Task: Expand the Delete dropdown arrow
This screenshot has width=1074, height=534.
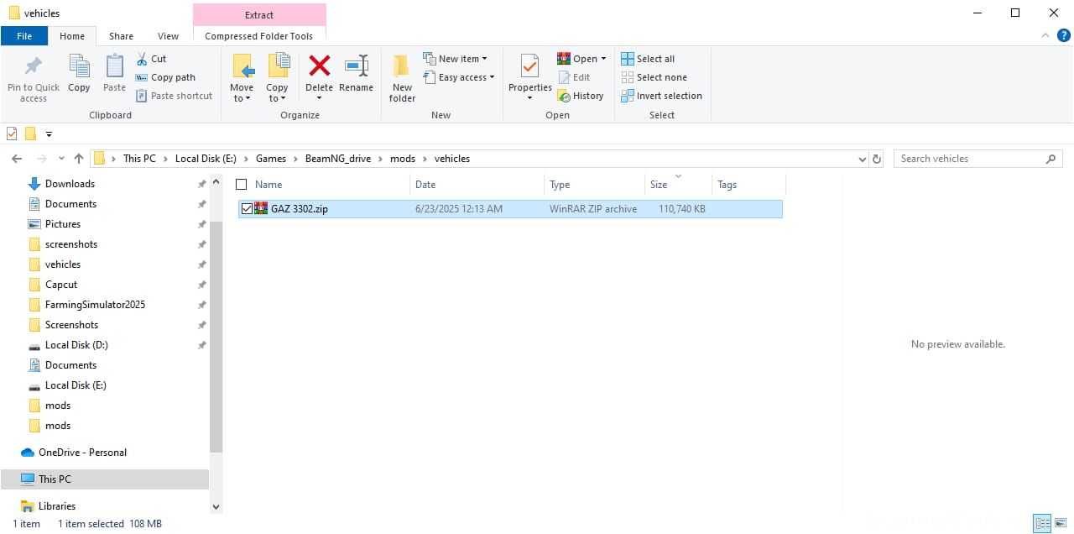Action: click(x=319, y=98)
